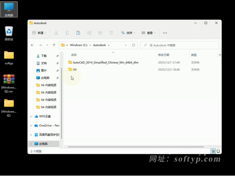Open the three-dot See more menu
The image size is (235, 176).
(x=165, y=33)
